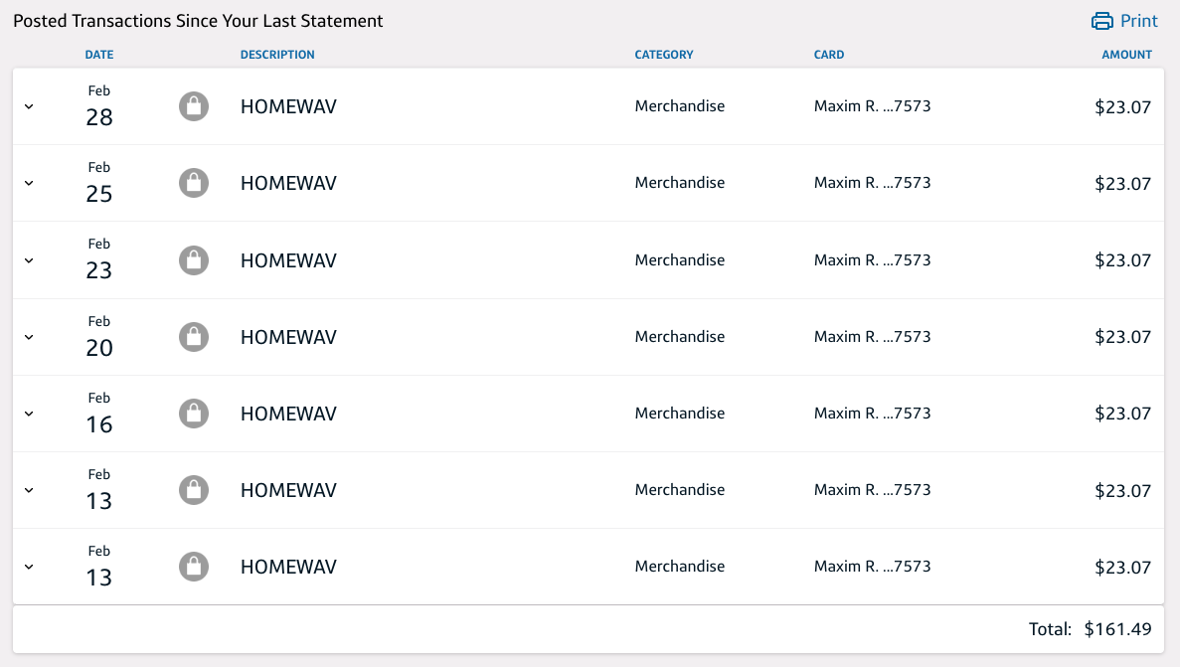The height and width of the screenshot is (667, 1180).
Task: Click the lock icon on the Feb 25 transaction
Action: 194,183
